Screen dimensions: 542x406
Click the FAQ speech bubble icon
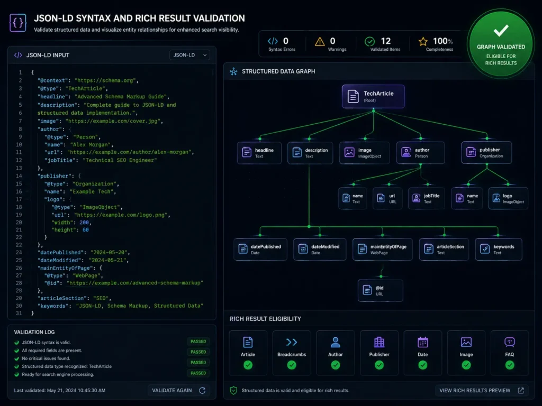point(510,342)
